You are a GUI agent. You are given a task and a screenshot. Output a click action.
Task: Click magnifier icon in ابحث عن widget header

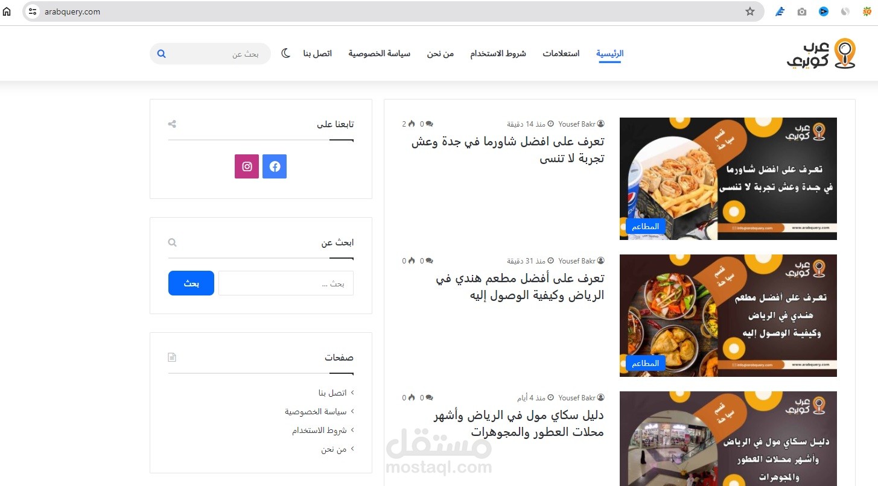pyautogui.click(x=172, y=242)
